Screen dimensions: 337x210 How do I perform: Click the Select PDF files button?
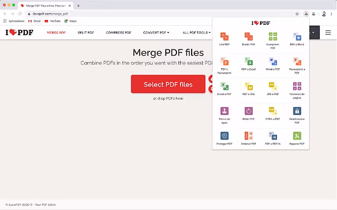tap(168, 84)
